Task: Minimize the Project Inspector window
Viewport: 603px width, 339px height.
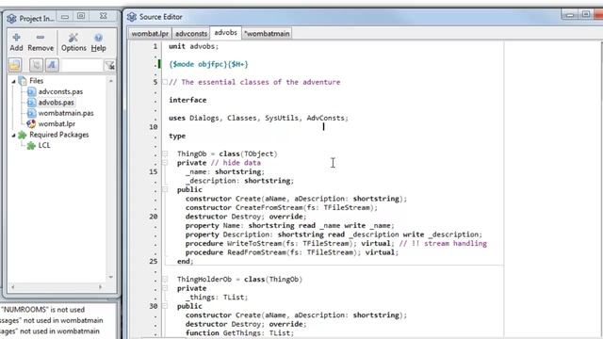Action: click(65, 17)
